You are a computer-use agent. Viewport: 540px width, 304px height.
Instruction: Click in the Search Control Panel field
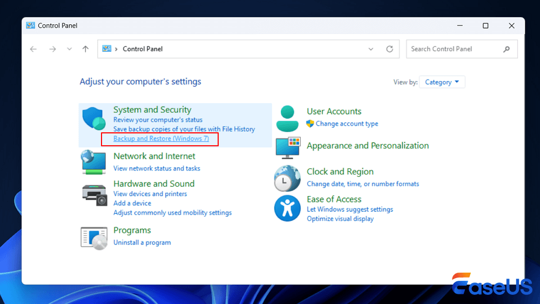tap(454, 49)
